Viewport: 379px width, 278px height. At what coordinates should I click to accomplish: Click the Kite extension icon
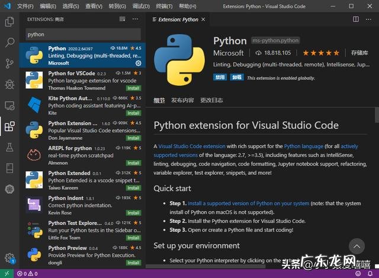tap(34, 105)
